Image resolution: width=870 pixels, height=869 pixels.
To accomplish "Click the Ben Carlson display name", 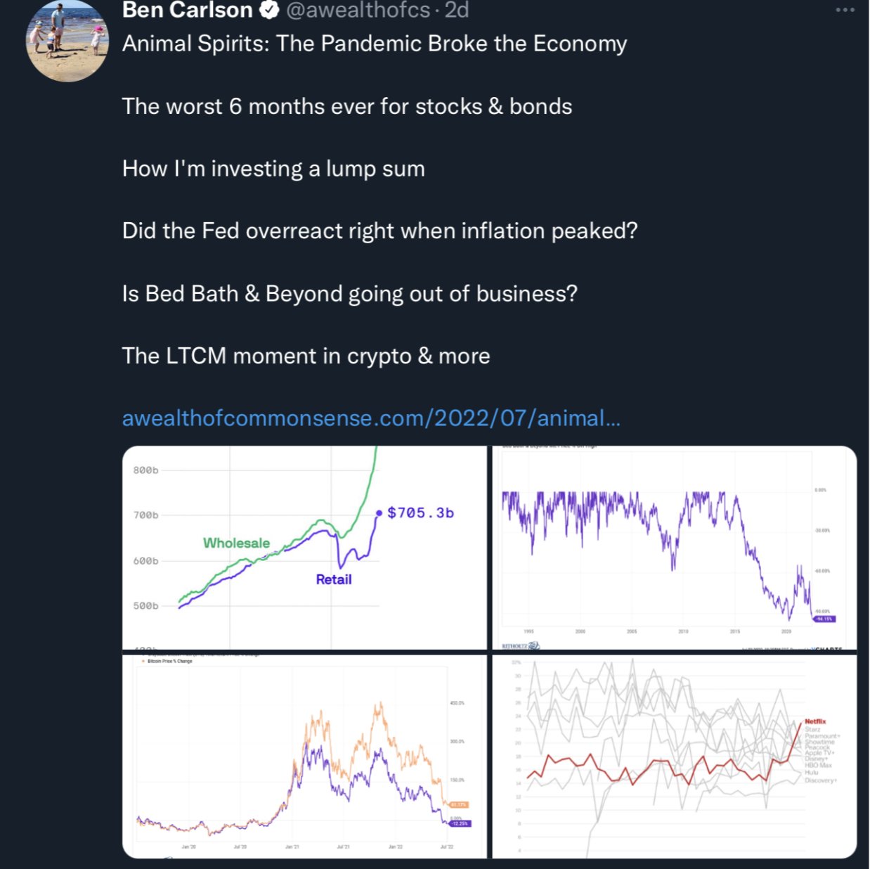I will tap(187, 10).
